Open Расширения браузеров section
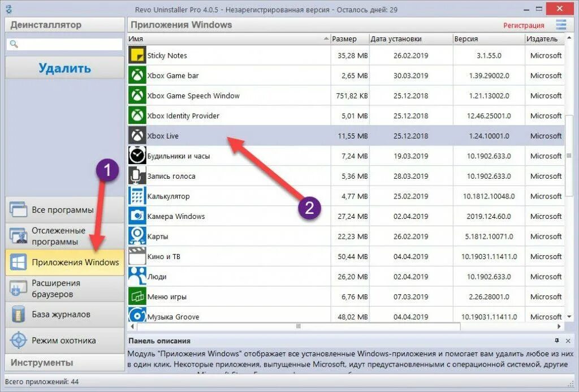This screenshot has height=392, width=579. coord(64,288)
